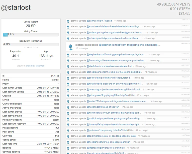This screenshot has height=154, width=192.
Task: Click transaction hash c606d411
Action: tap(185, 26)
